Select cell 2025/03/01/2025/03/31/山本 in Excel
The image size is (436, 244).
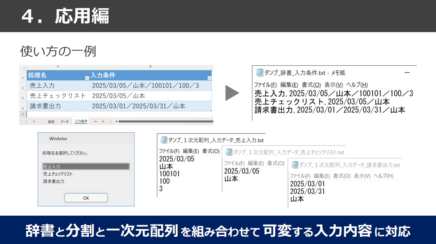[151, 106]
